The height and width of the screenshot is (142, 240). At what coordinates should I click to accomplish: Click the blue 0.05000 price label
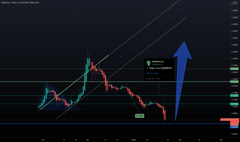click(x=235, y=127)
